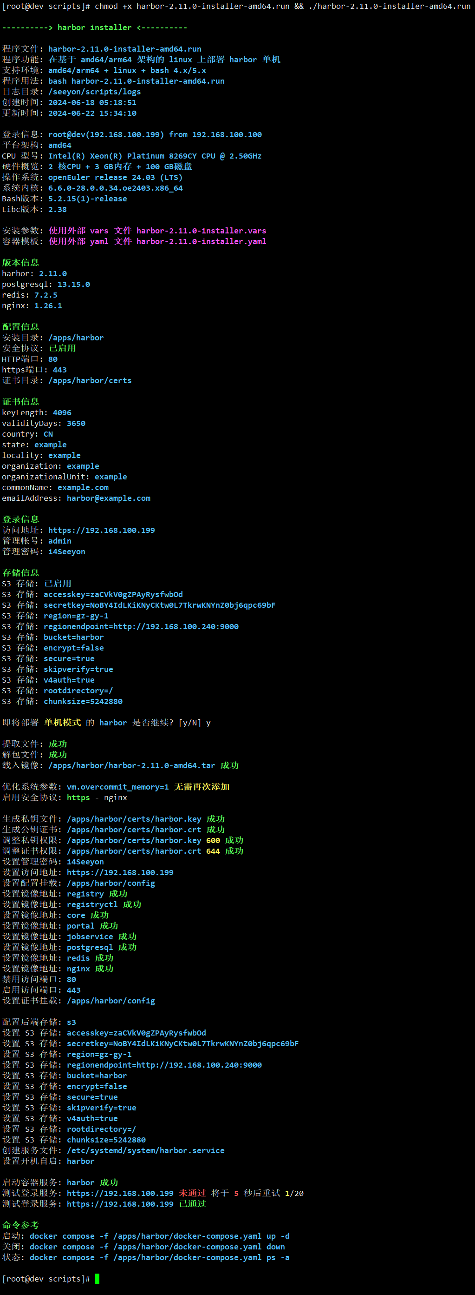Select admin account name after 管理帐号
The width and height of the screenshot is (475, 1295).
click(x=60, y=541)
